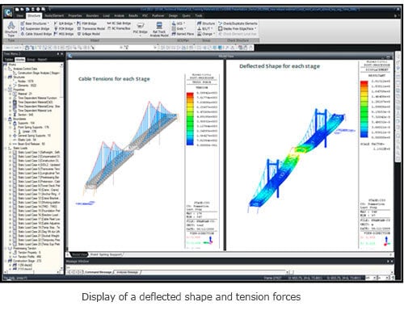Image resolution: width=404 pixels, height=323 pixels.
Task: Click the application logo button
Action: click(x=8, y=12)
